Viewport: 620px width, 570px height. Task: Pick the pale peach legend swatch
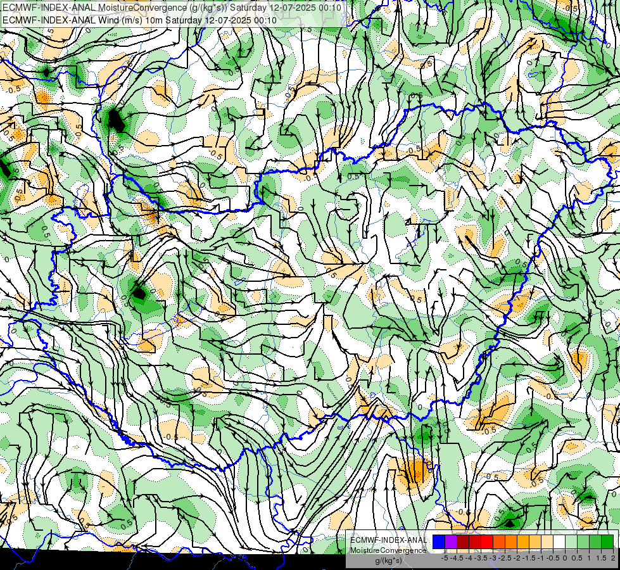547,541
